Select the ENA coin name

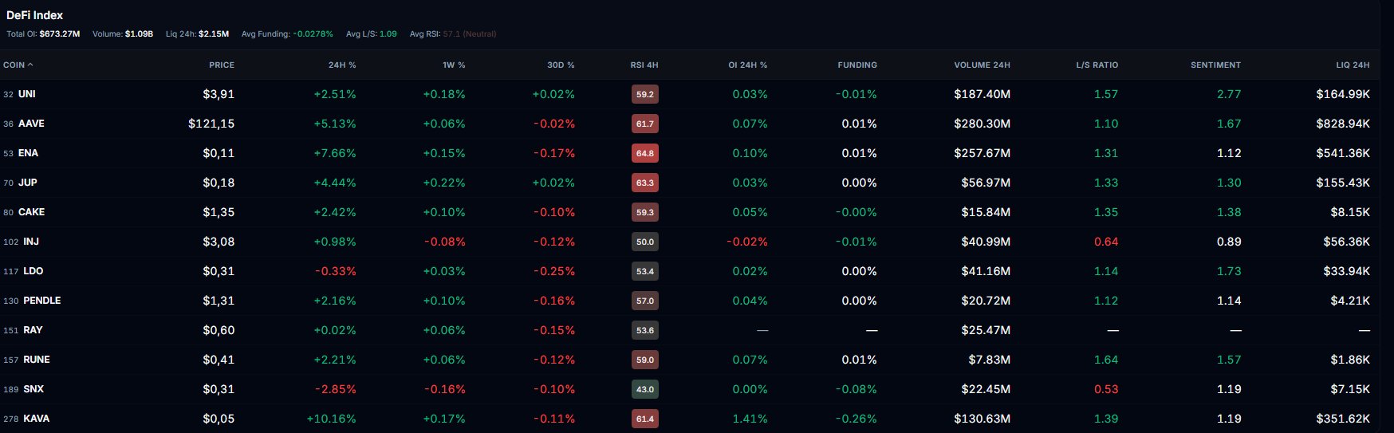coord(28,153)
